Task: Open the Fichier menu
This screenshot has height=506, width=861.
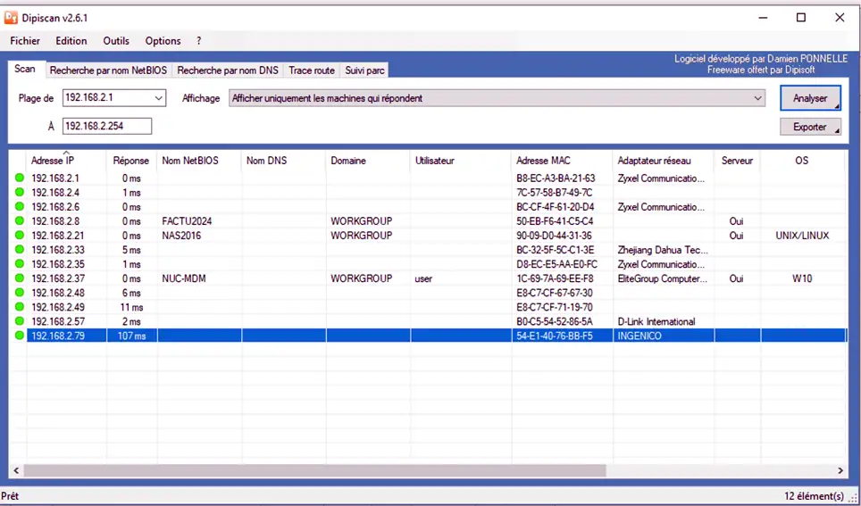Action: (x=25, y=41)
